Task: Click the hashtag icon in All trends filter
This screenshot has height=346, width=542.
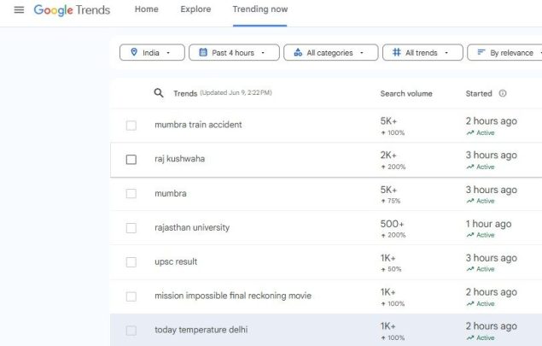Action: pos(397,52)
